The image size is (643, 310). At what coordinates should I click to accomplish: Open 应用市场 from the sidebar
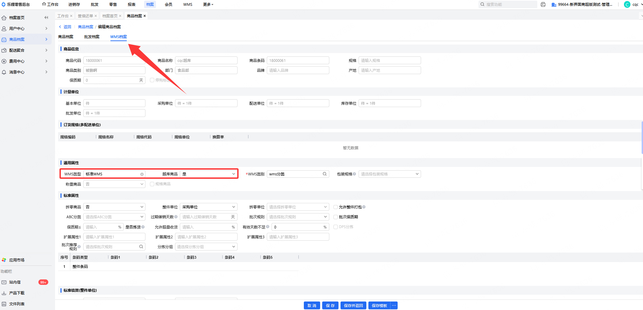tap(17, 260)
